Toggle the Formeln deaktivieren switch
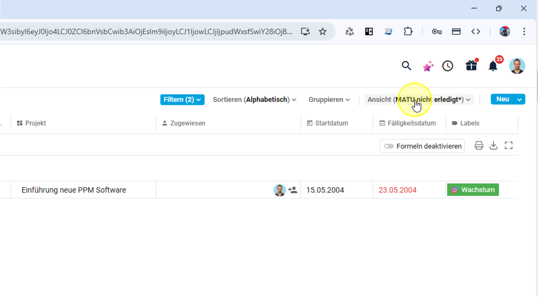Viewport: 538px width, 297px height. 389,146
